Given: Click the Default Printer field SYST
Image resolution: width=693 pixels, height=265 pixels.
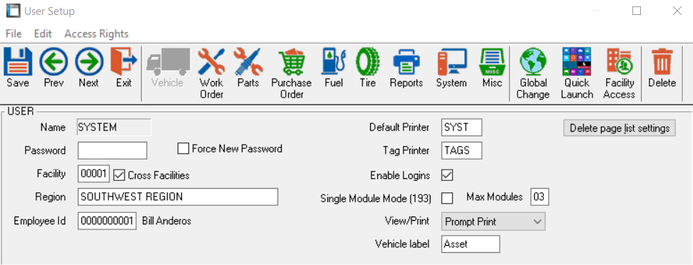Looking at the screenshot, I should pos(462,128).
